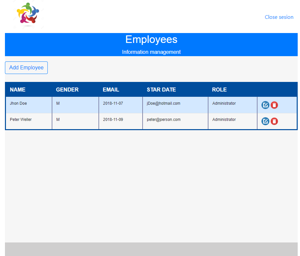The width and height of the screenshot is (300, 256).
Task: Click the colorful people company logo
Action: 28,14
